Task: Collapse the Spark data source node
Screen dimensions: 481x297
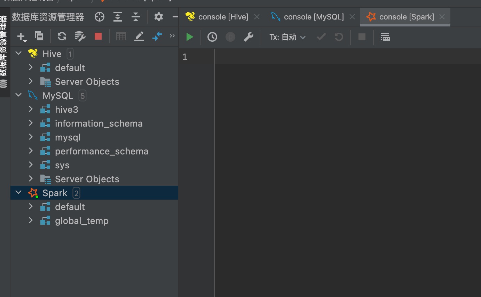Action: [x=18, y=192]
